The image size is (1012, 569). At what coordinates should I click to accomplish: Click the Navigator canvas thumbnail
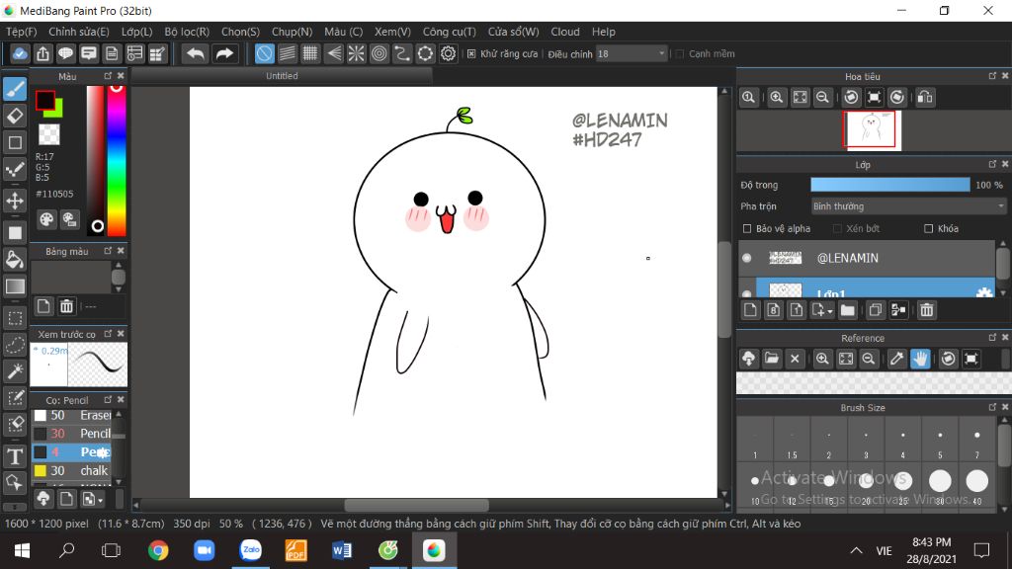point(872,130)
